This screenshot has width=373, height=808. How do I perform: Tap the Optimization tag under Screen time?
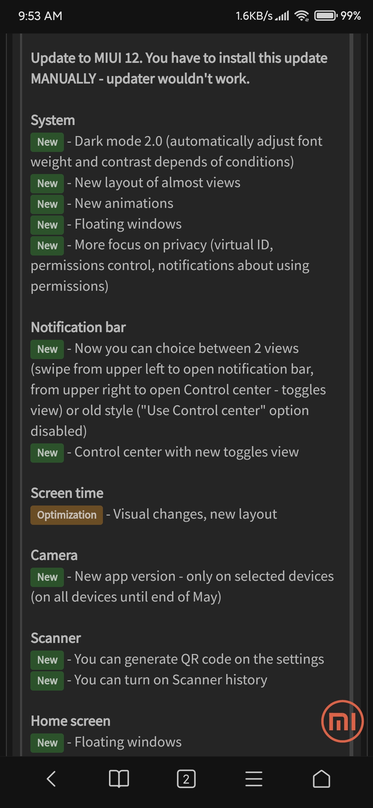coord(67,515)
